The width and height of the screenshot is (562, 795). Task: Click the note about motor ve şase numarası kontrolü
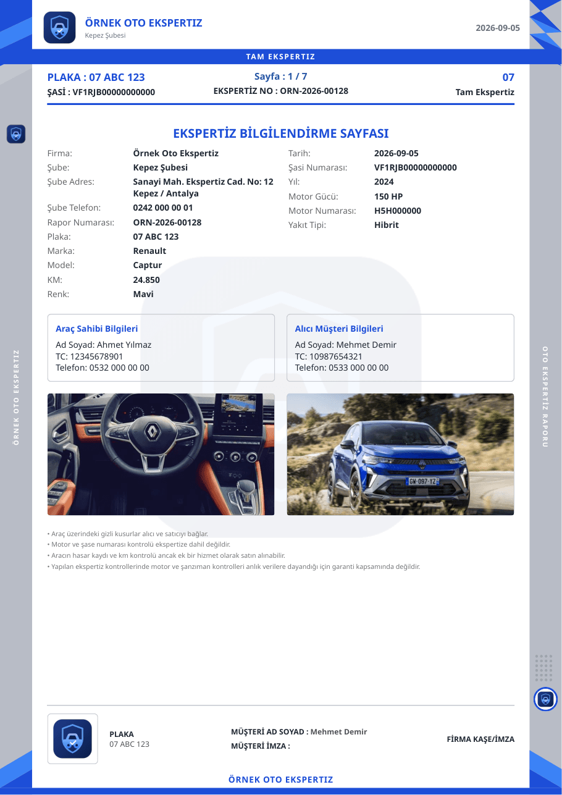pyautogui.click(x=139, y=545)
